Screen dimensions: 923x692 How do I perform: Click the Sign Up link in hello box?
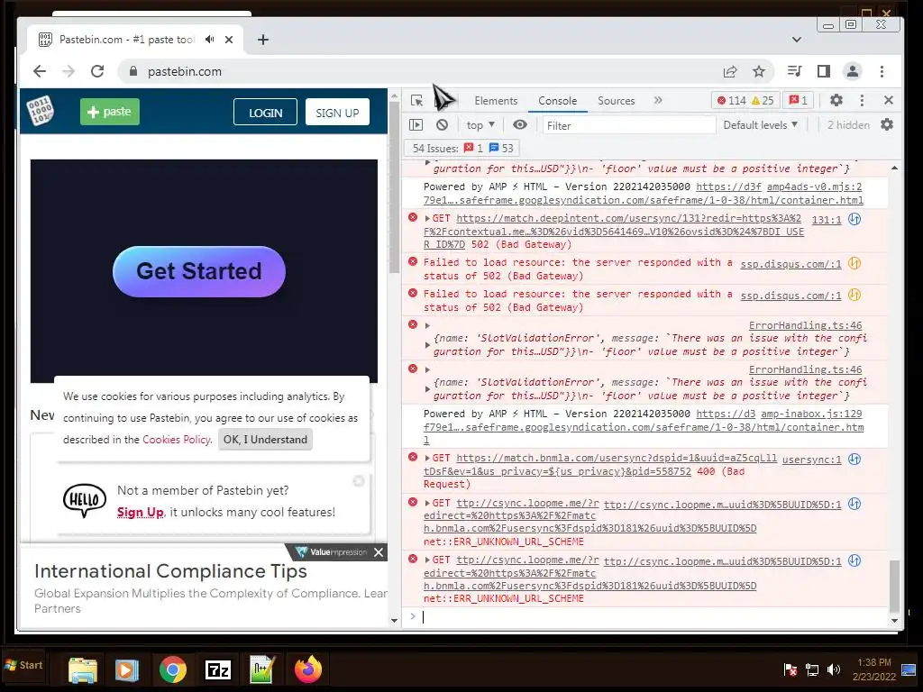(x=140, y=513)
